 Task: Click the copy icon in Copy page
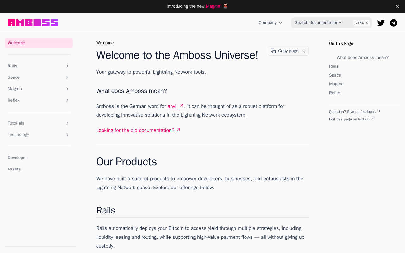click(273, 51)
